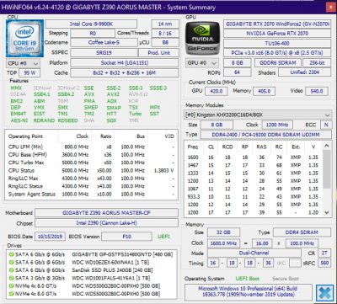The width and height of the screenshot is (337, 304).
Task: Click the AVX2 feature label
Action: [113, 94]
